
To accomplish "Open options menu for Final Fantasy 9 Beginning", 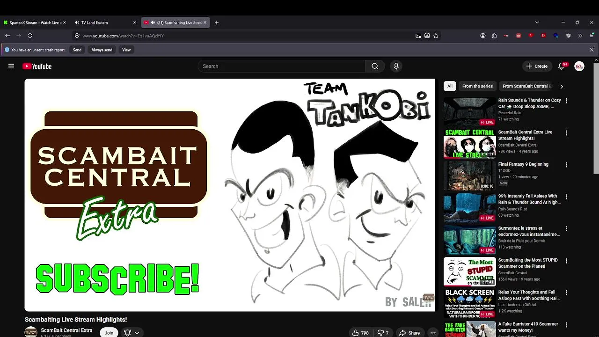I will [x=566, y=165].
